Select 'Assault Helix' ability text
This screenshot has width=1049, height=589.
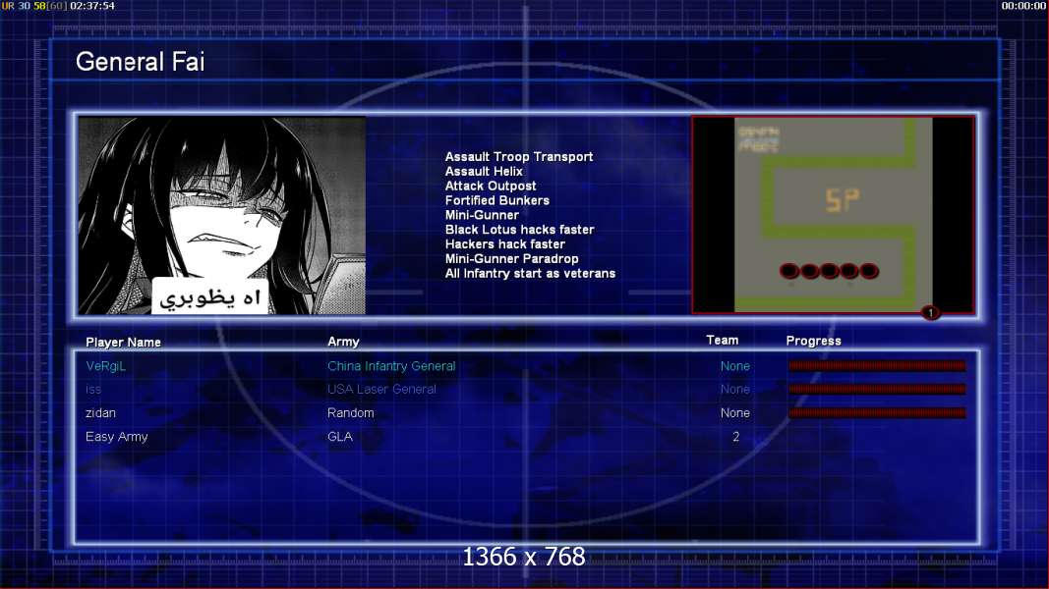click(x=484, y=172)
